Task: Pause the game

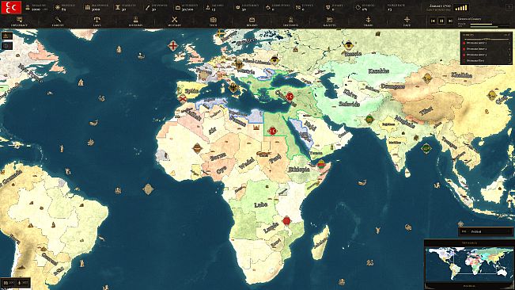Action: [441, 21]
